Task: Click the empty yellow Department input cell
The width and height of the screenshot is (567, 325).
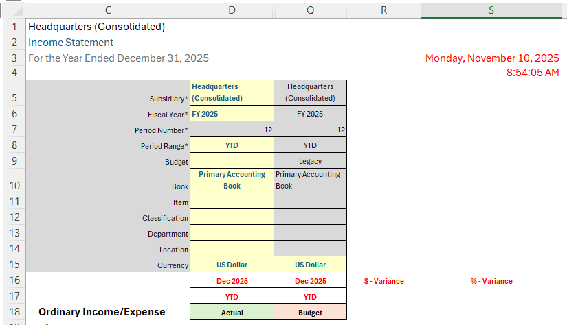Action: tap(232, 233)
